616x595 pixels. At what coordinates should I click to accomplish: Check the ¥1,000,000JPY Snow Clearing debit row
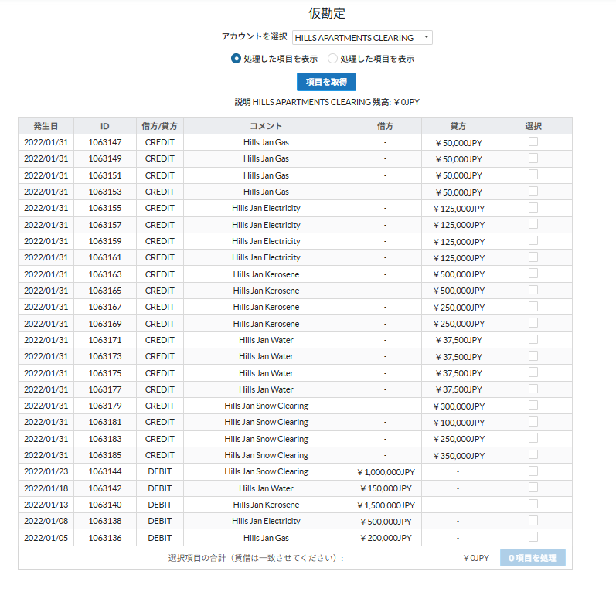click(533, 471)
